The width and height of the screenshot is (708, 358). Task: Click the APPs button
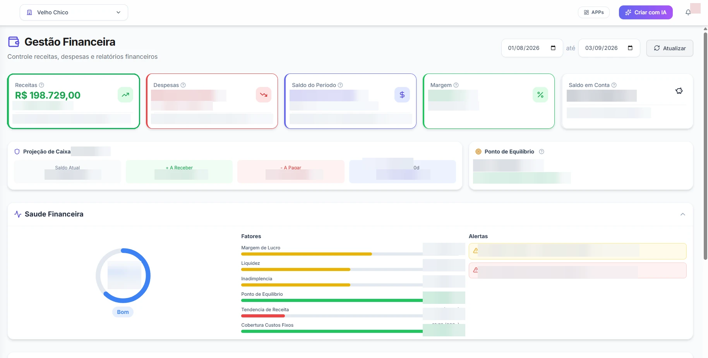593,12
